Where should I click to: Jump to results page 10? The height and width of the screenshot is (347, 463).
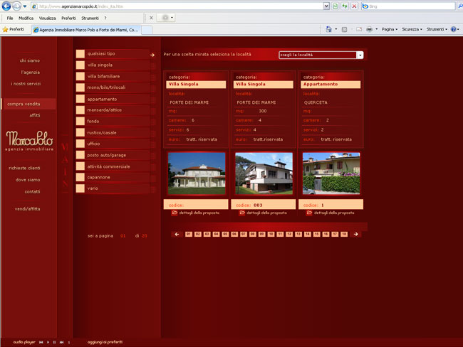click(x=271, y=234)
